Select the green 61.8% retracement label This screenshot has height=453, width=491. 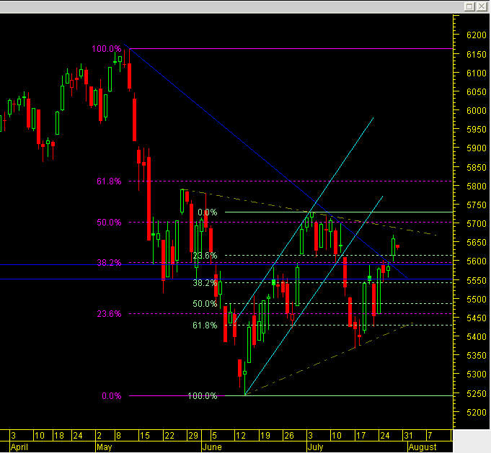(205, 326)
